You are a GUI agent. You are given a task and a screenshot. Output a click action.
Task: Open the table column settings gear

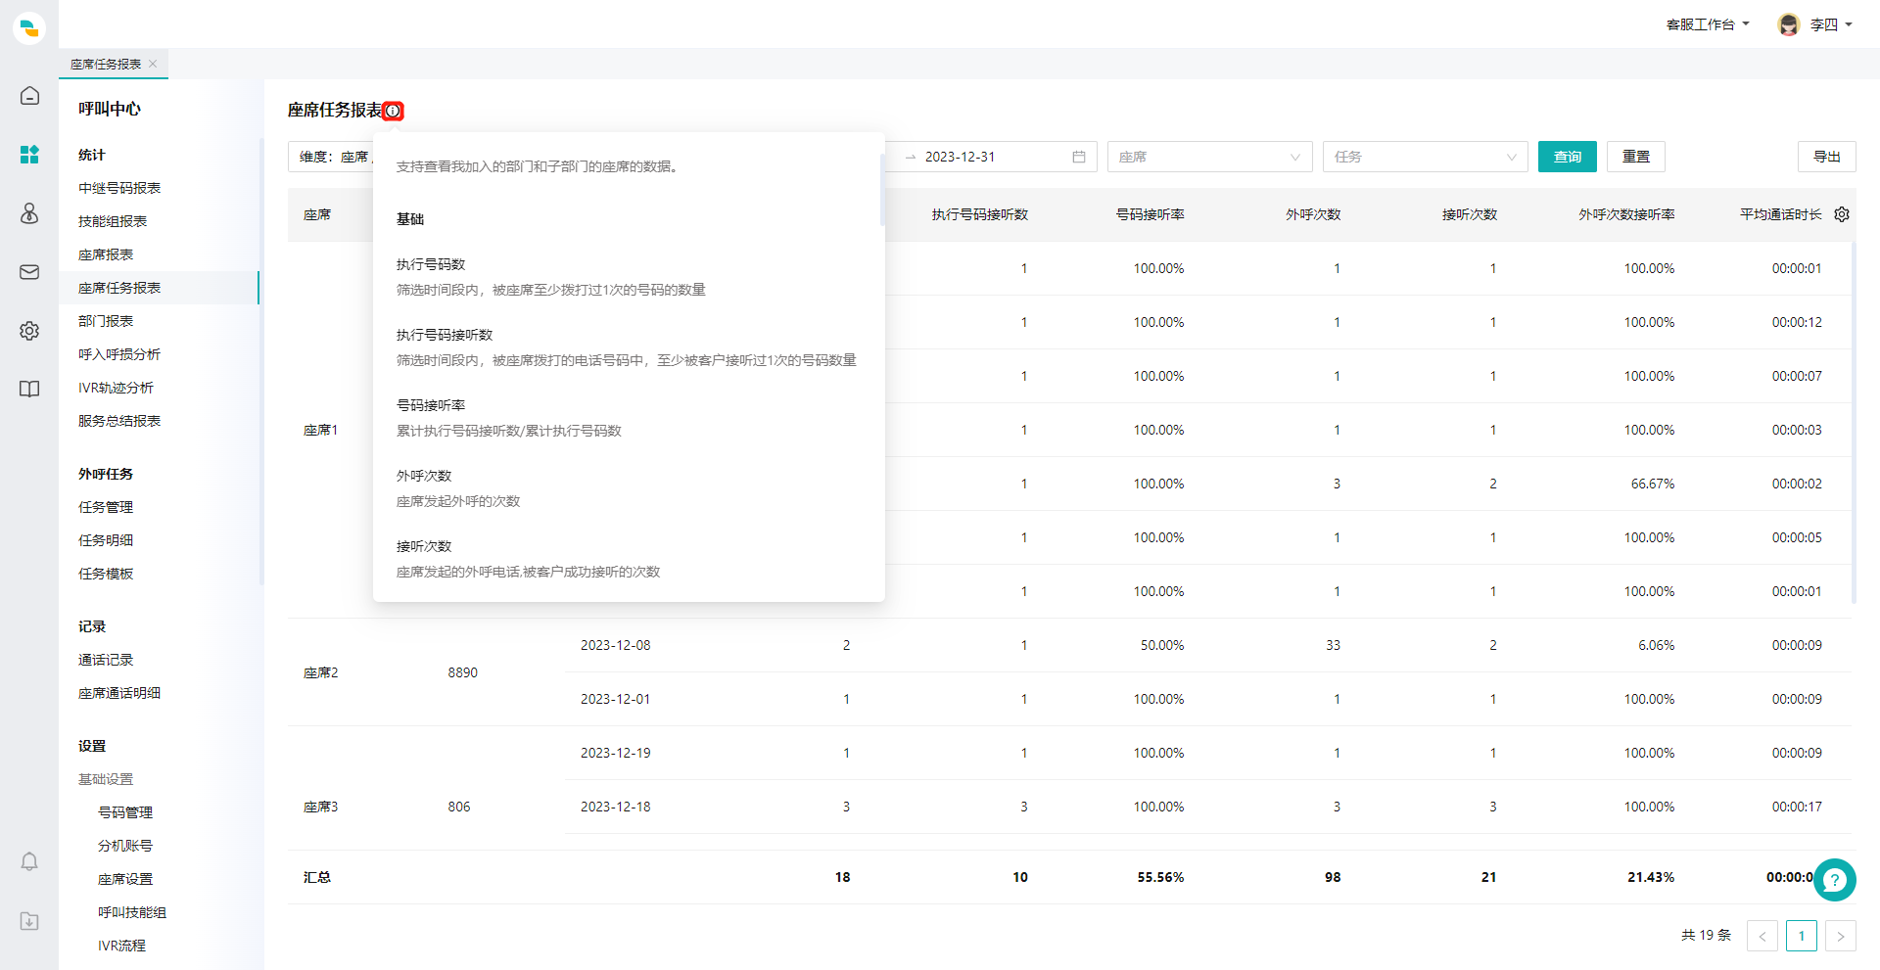tap(1842, 214)
